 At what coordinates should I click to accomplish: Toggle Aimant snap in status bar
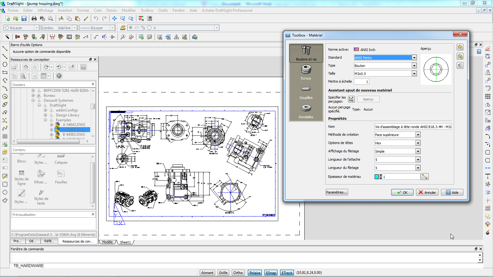(207, 273)
